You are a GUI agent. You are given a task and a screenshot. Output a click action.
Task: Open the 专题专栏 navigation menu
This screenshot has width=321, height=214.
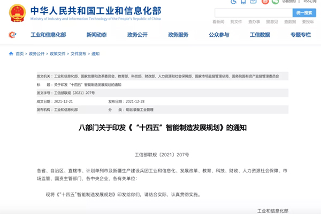(x=301, y=35)
